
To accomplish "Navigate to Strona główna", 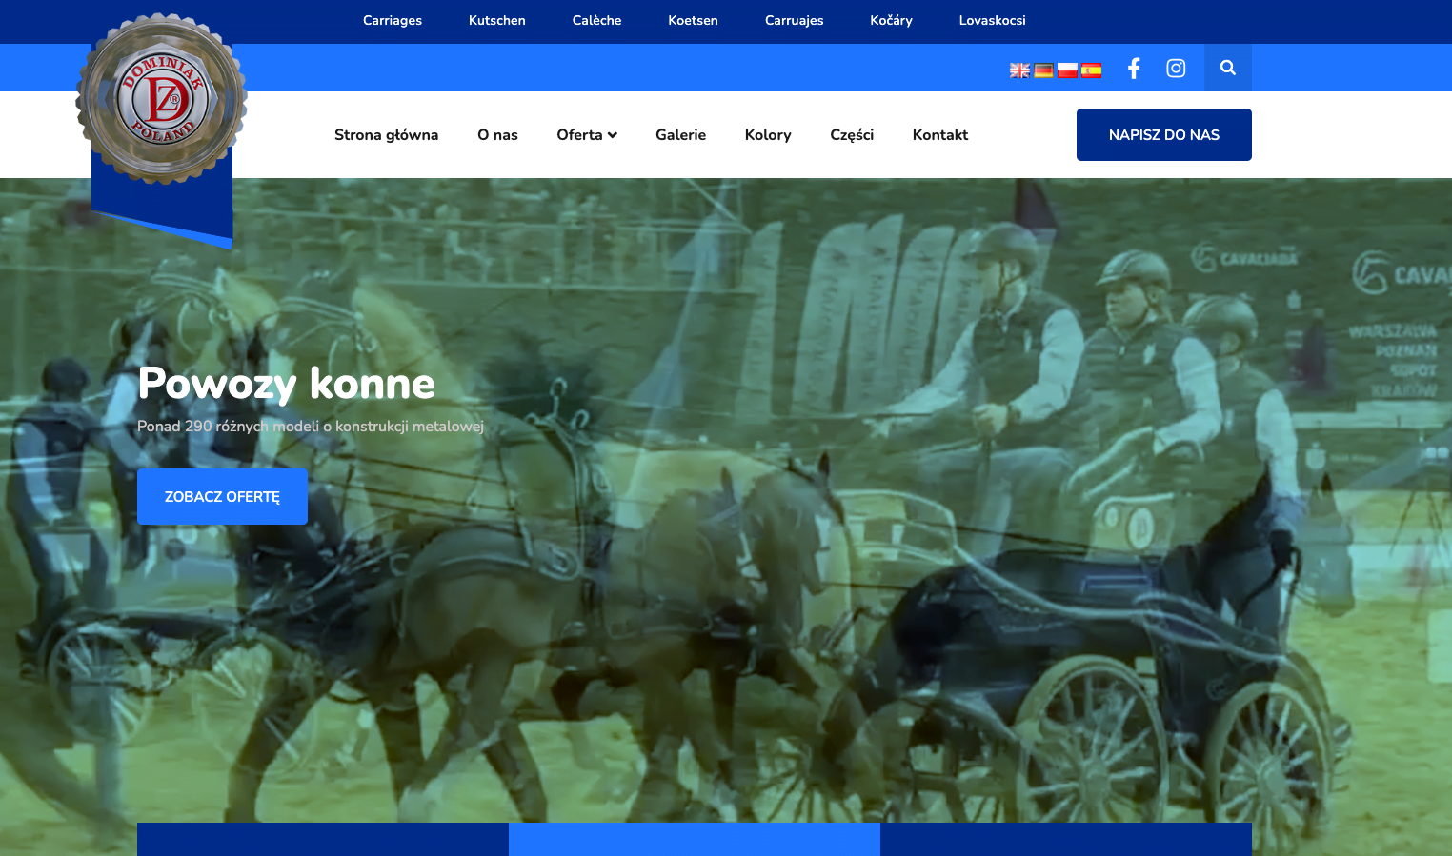I will point(386,135).
